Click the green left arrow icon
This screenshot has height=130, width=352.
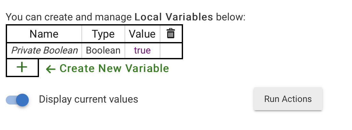click(x=51, y=69)
